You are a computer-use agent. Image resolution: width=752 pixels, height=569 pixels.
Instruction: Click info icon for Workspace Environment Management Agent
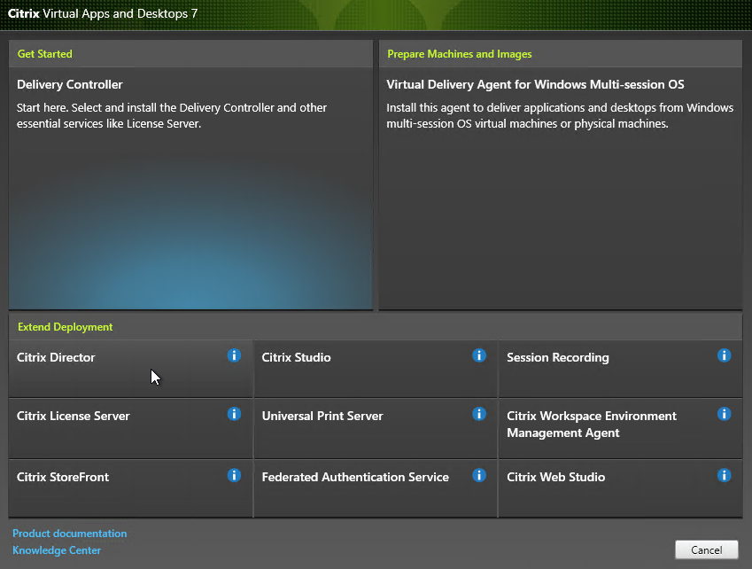point(725,414)
